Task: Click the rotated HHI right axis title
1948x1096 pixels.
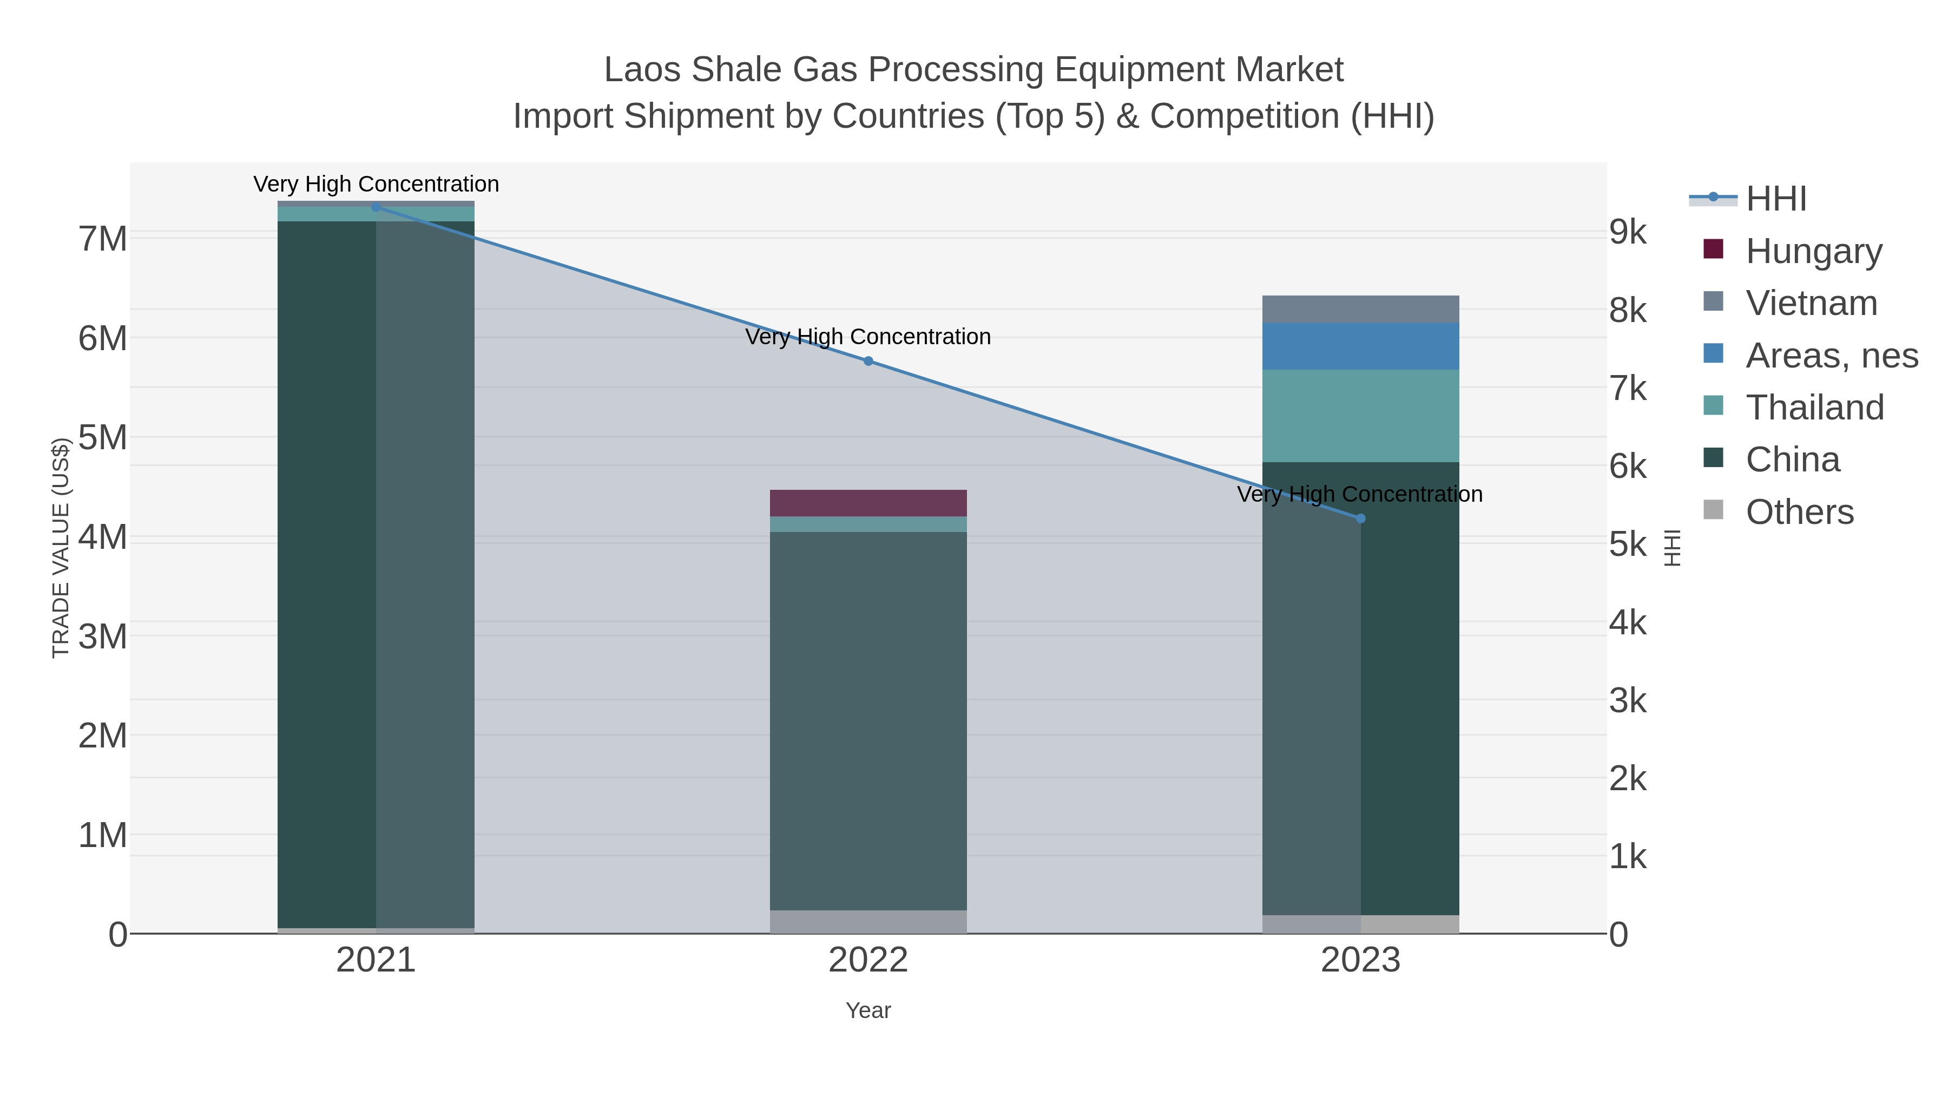Action: pyautogui.click(x=1672, y=548)
